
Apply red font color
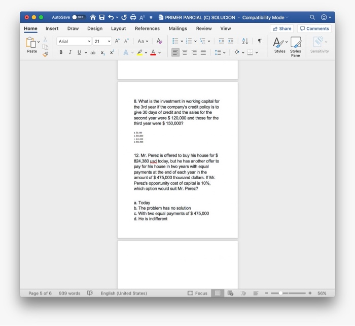click(x=153, y=53)
